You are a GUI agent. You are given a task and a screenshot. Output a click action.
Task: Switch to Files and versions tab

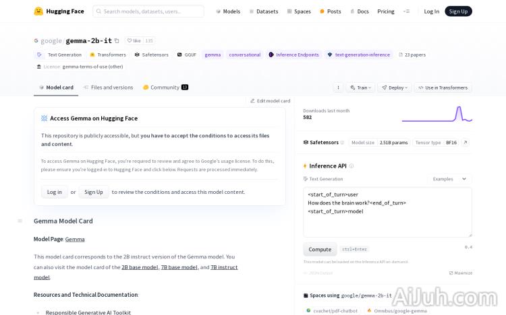(x=108, y=87)
